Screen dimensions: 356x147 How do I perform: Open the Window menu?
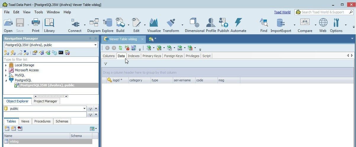pos(53,12)
